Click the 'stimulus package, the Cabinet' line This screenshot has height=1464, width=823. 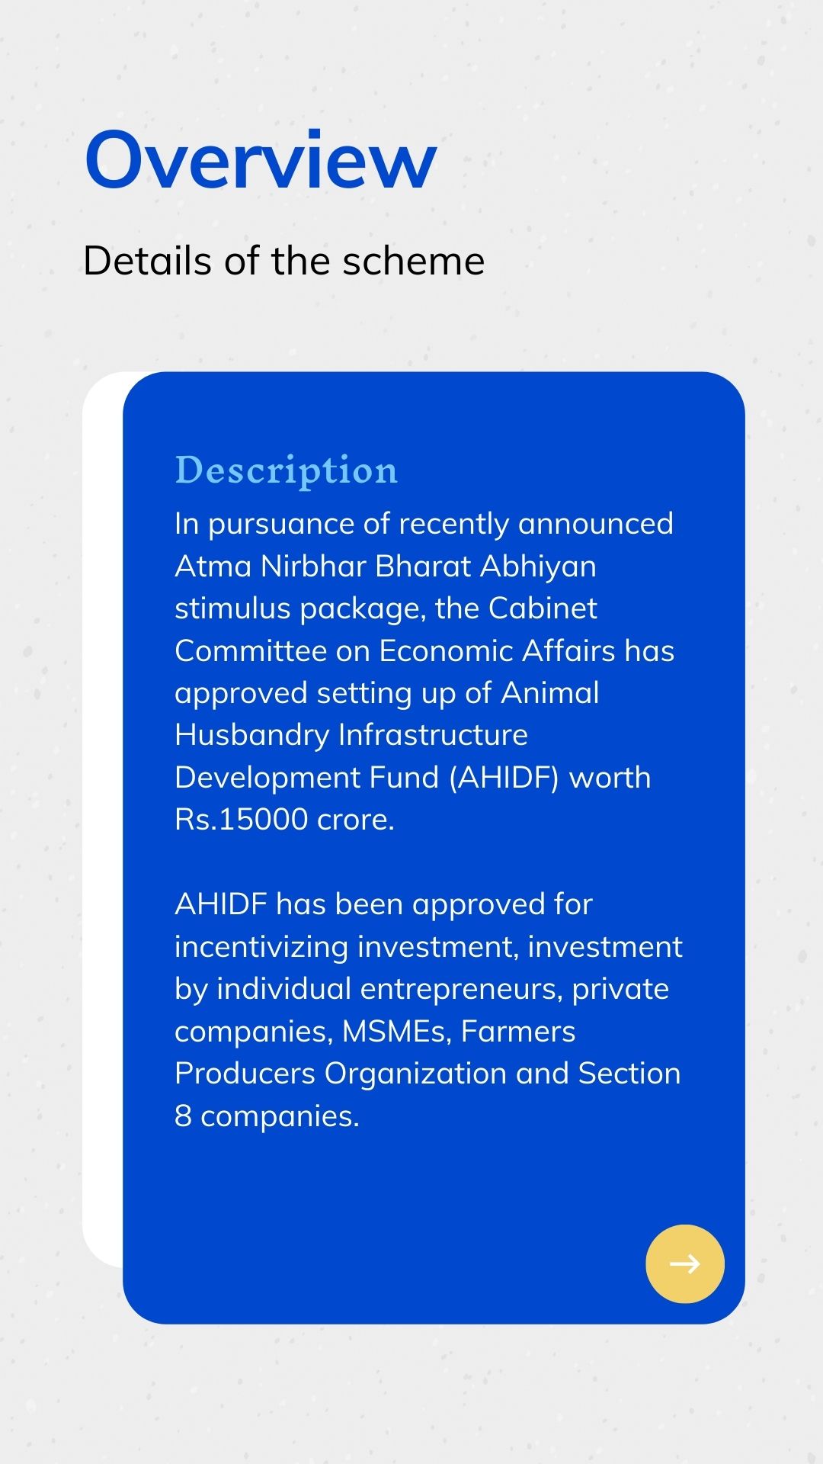tap(386, 608)
